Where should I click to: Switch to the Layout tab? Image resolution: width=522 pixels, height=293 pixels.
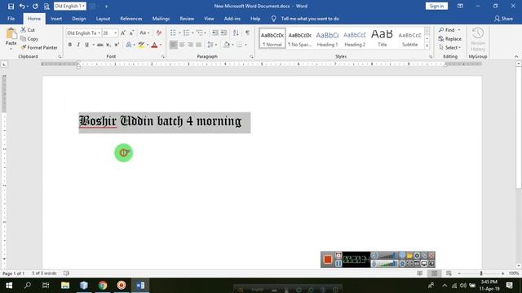(x=103, y=19)
